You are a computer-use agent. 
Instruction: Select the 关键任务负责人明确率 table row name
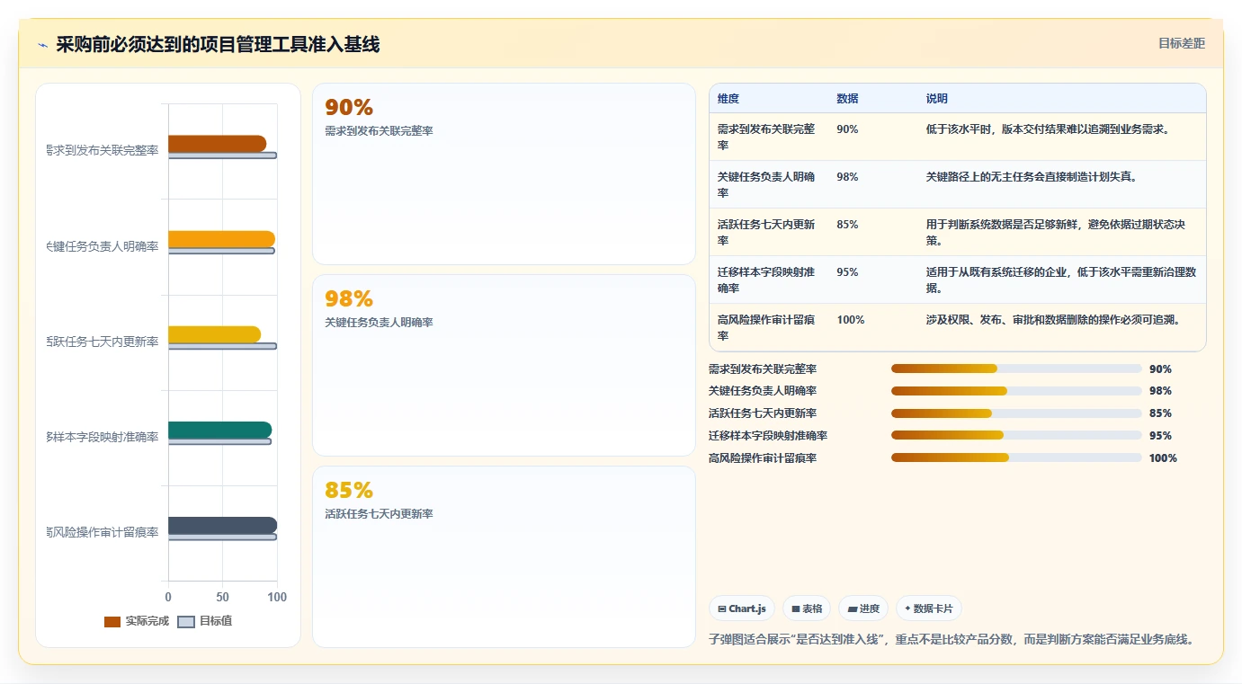(x=766, y=184)
